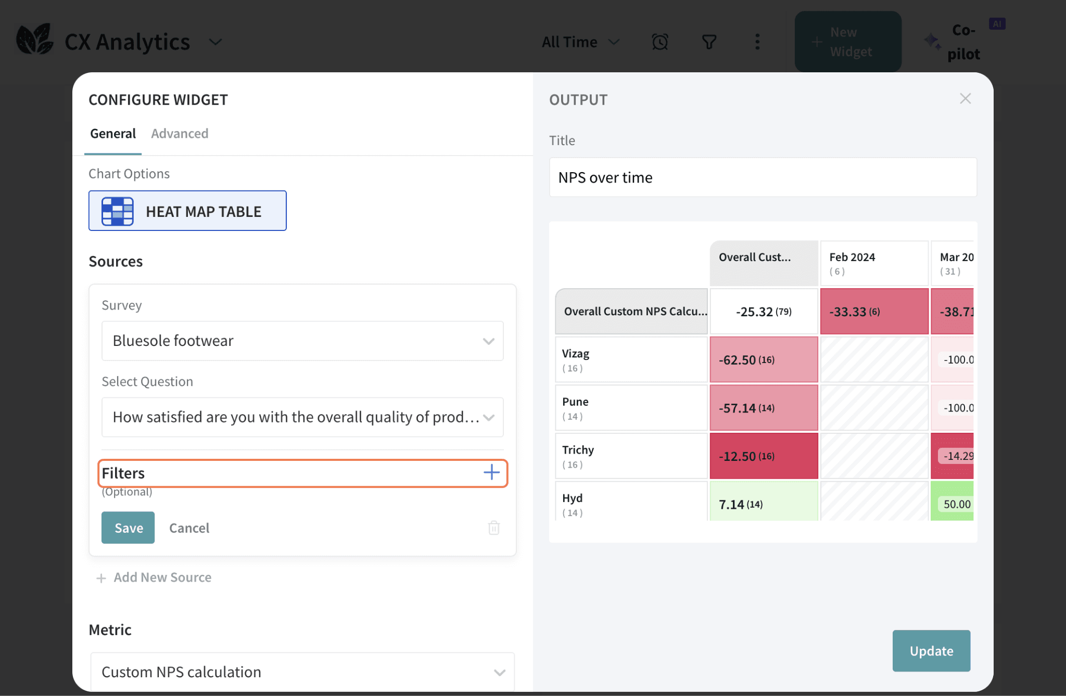Click the Update button
Screen dimensions: 1066x696
tap(931, 651)
